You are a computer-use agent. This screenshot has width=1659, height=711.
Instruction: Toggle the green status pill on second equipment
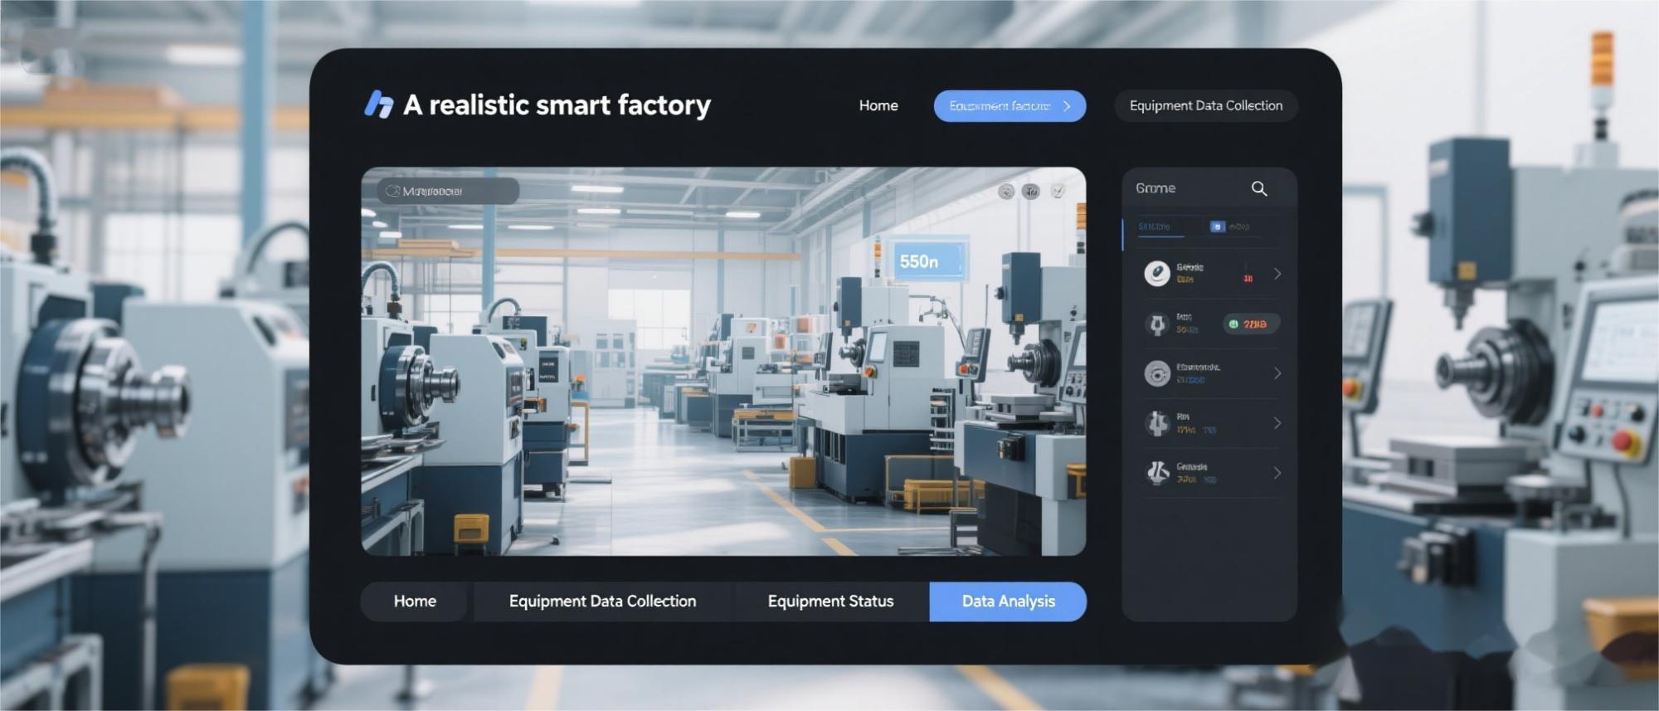click(x=1251, y=324)
